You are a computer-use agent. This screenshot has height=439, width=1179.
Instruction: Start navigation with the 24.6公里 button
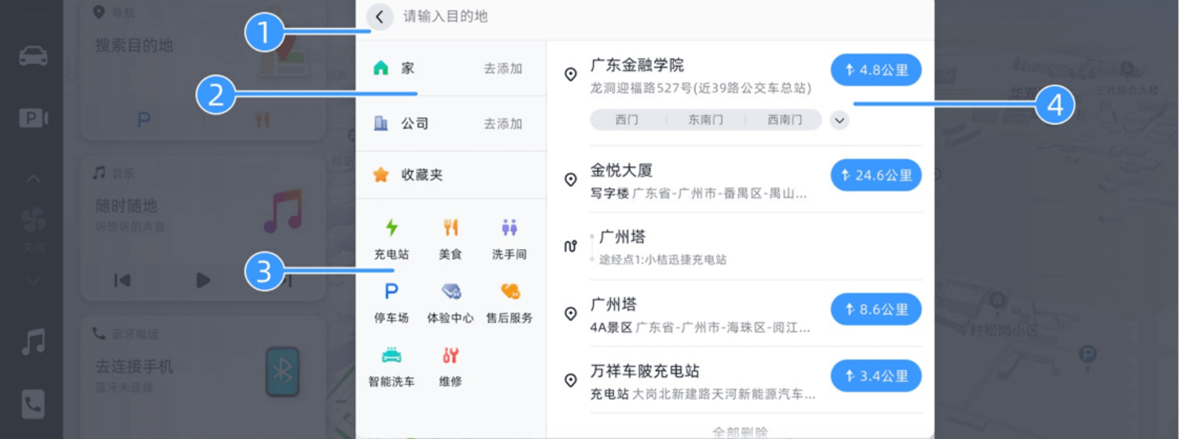(876, 175)
